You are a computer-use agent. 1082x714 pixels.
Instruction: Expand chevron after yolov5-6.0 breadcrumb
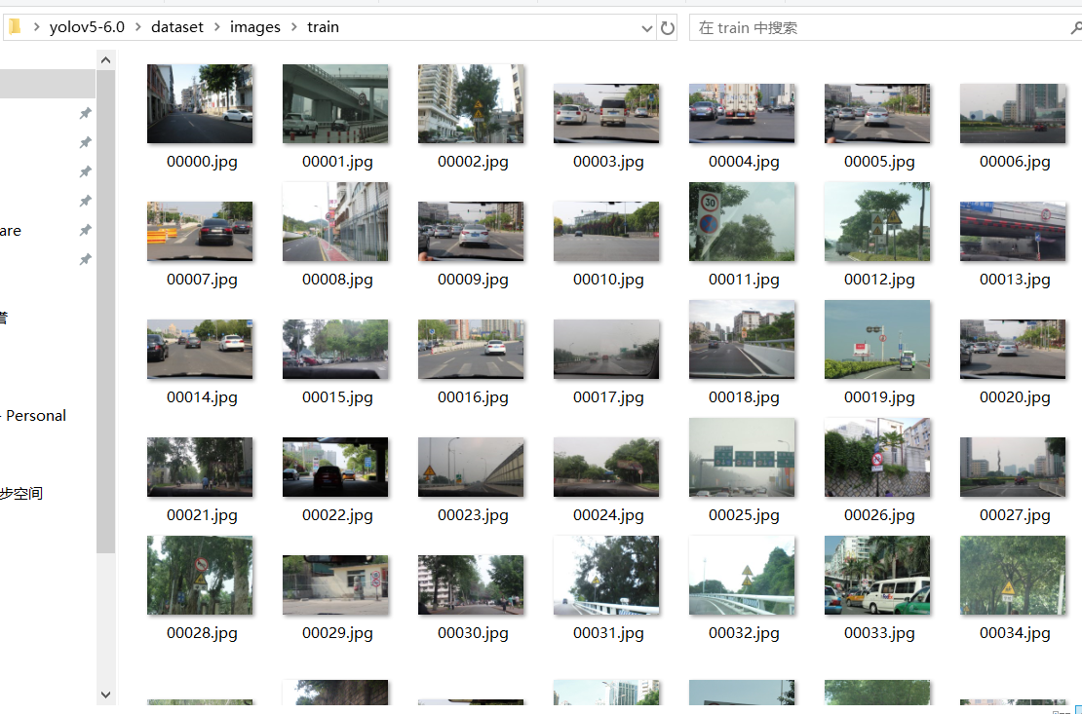(138, 27)
